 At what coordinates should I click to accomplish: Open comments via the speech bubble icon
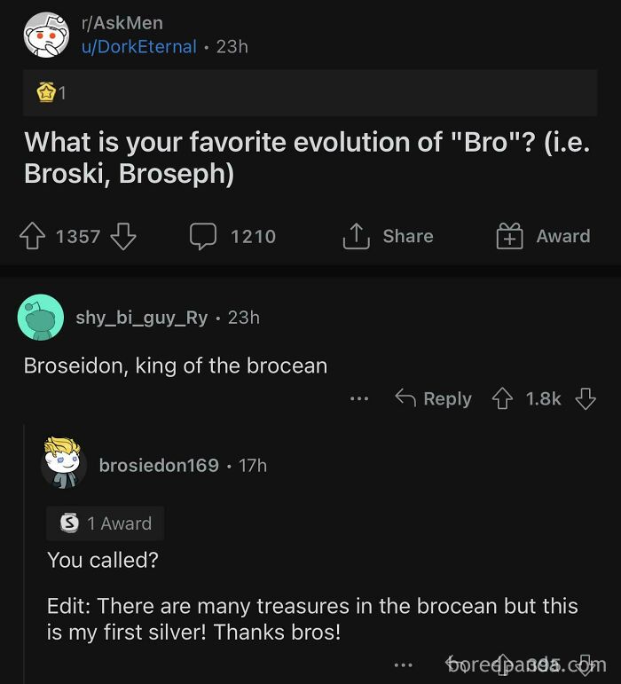(x=203, y=236)
